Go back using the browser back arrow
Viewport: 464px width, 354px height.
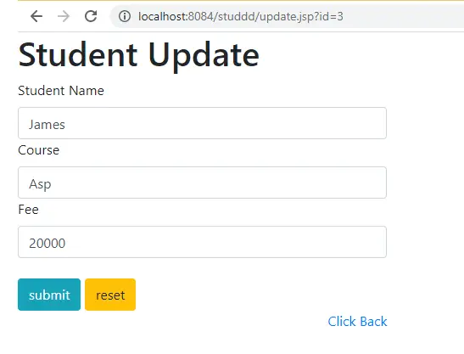(x=36, y=16)
